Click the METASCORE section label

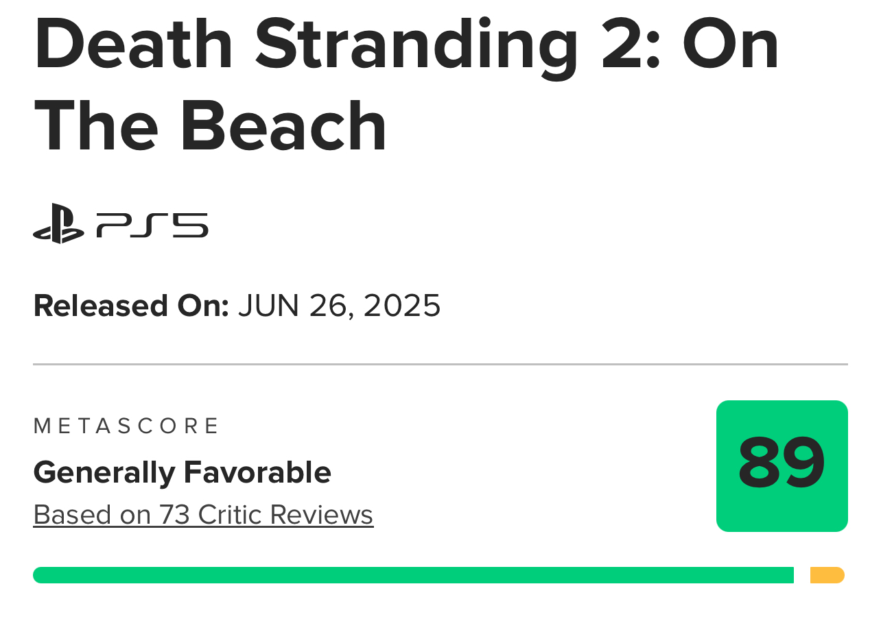pos(126,426)
